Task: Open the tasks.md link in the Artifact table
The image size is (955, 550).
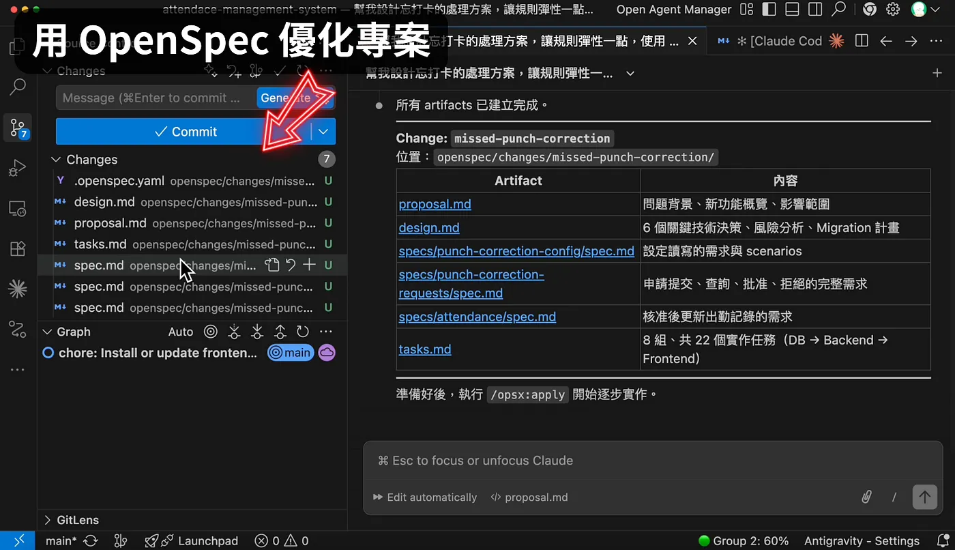Action: pyautogui.click(x=425, y=349)
